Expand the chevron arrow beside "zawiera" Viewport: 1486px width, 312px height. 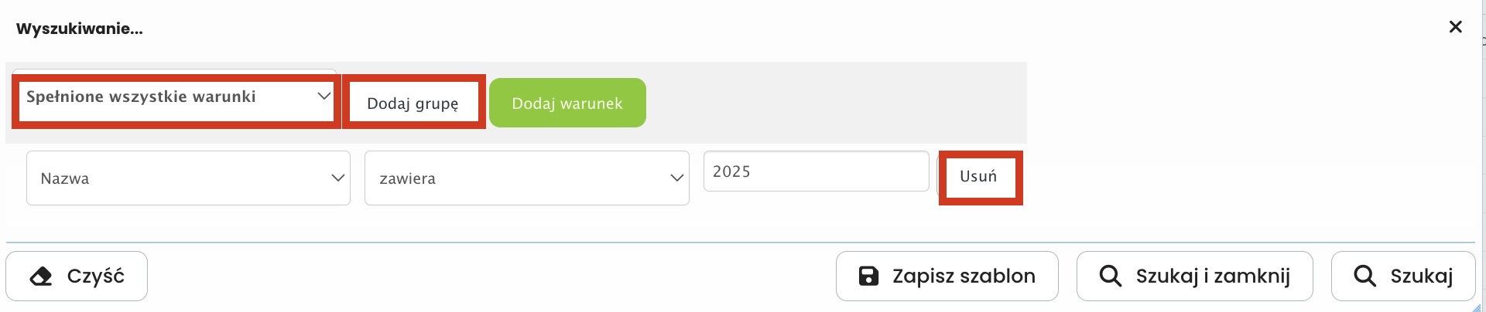676,178
